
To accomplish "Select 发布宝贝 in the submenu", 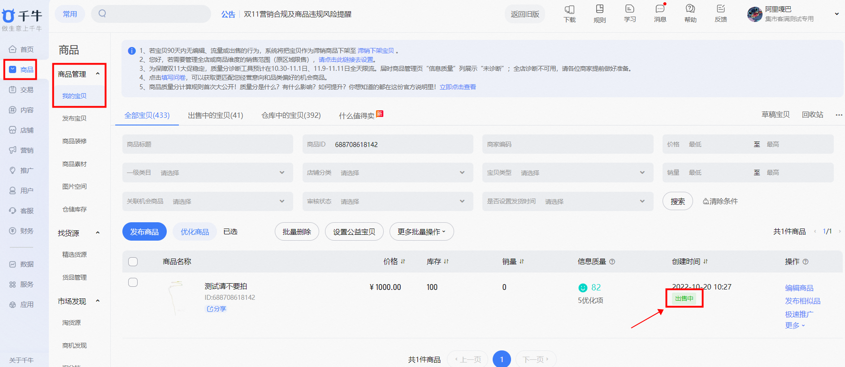I will coord(74,118).
